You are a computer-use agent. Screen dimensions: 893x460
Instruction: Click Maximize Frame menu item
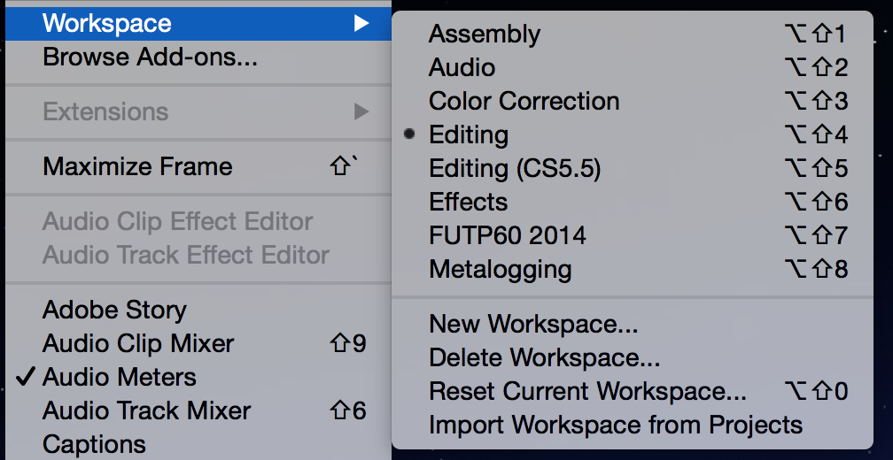tap(198, 166)
